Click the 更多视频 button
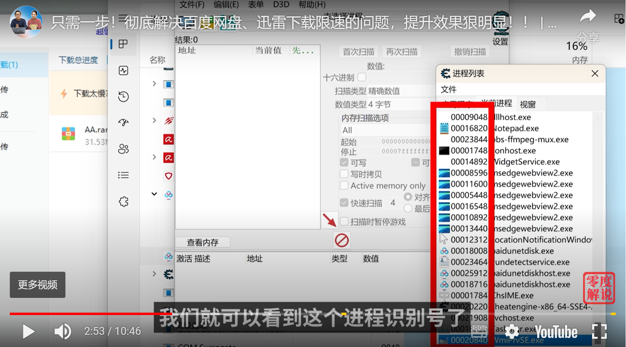626x347 pixels. 38,285
